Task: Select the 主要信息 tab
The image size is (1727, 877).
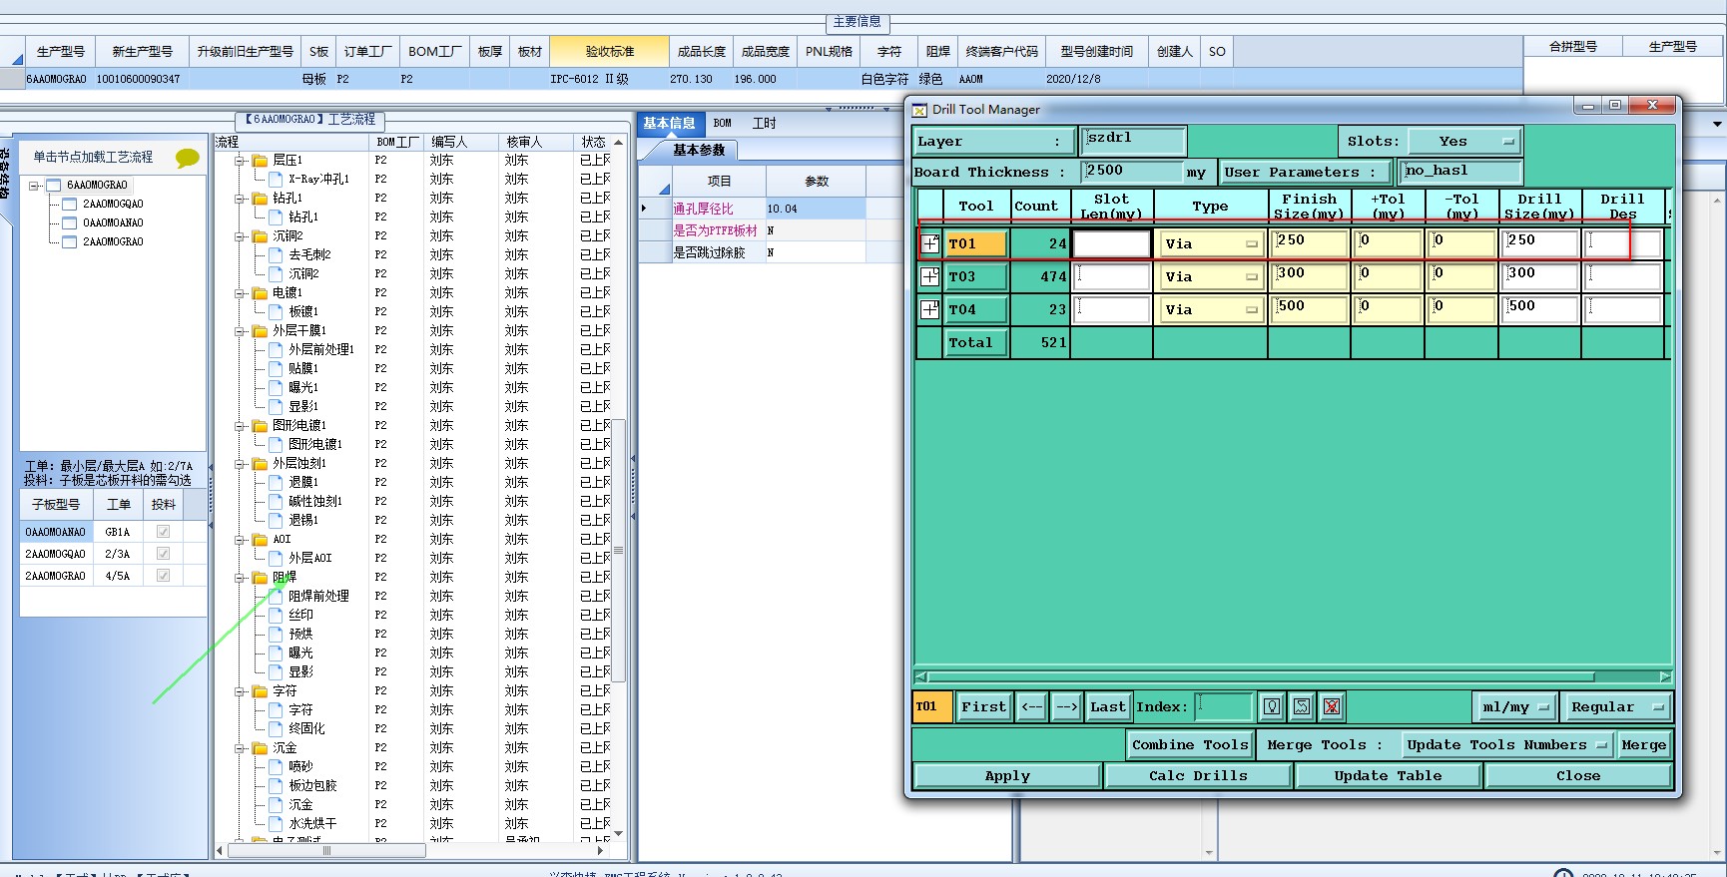Action: click(857, 22)
